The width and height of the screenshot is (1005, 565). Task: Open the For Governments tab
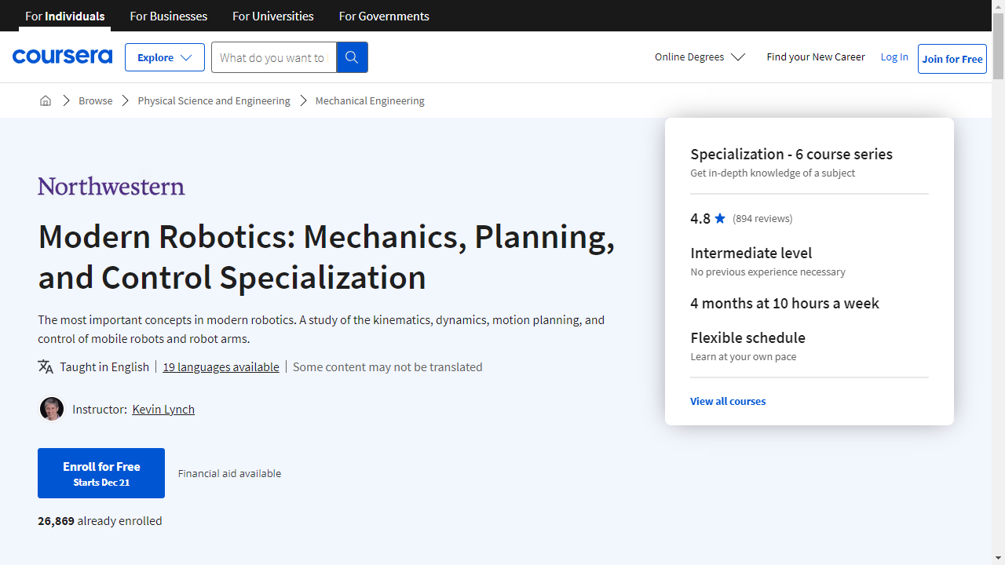[384, 16]
